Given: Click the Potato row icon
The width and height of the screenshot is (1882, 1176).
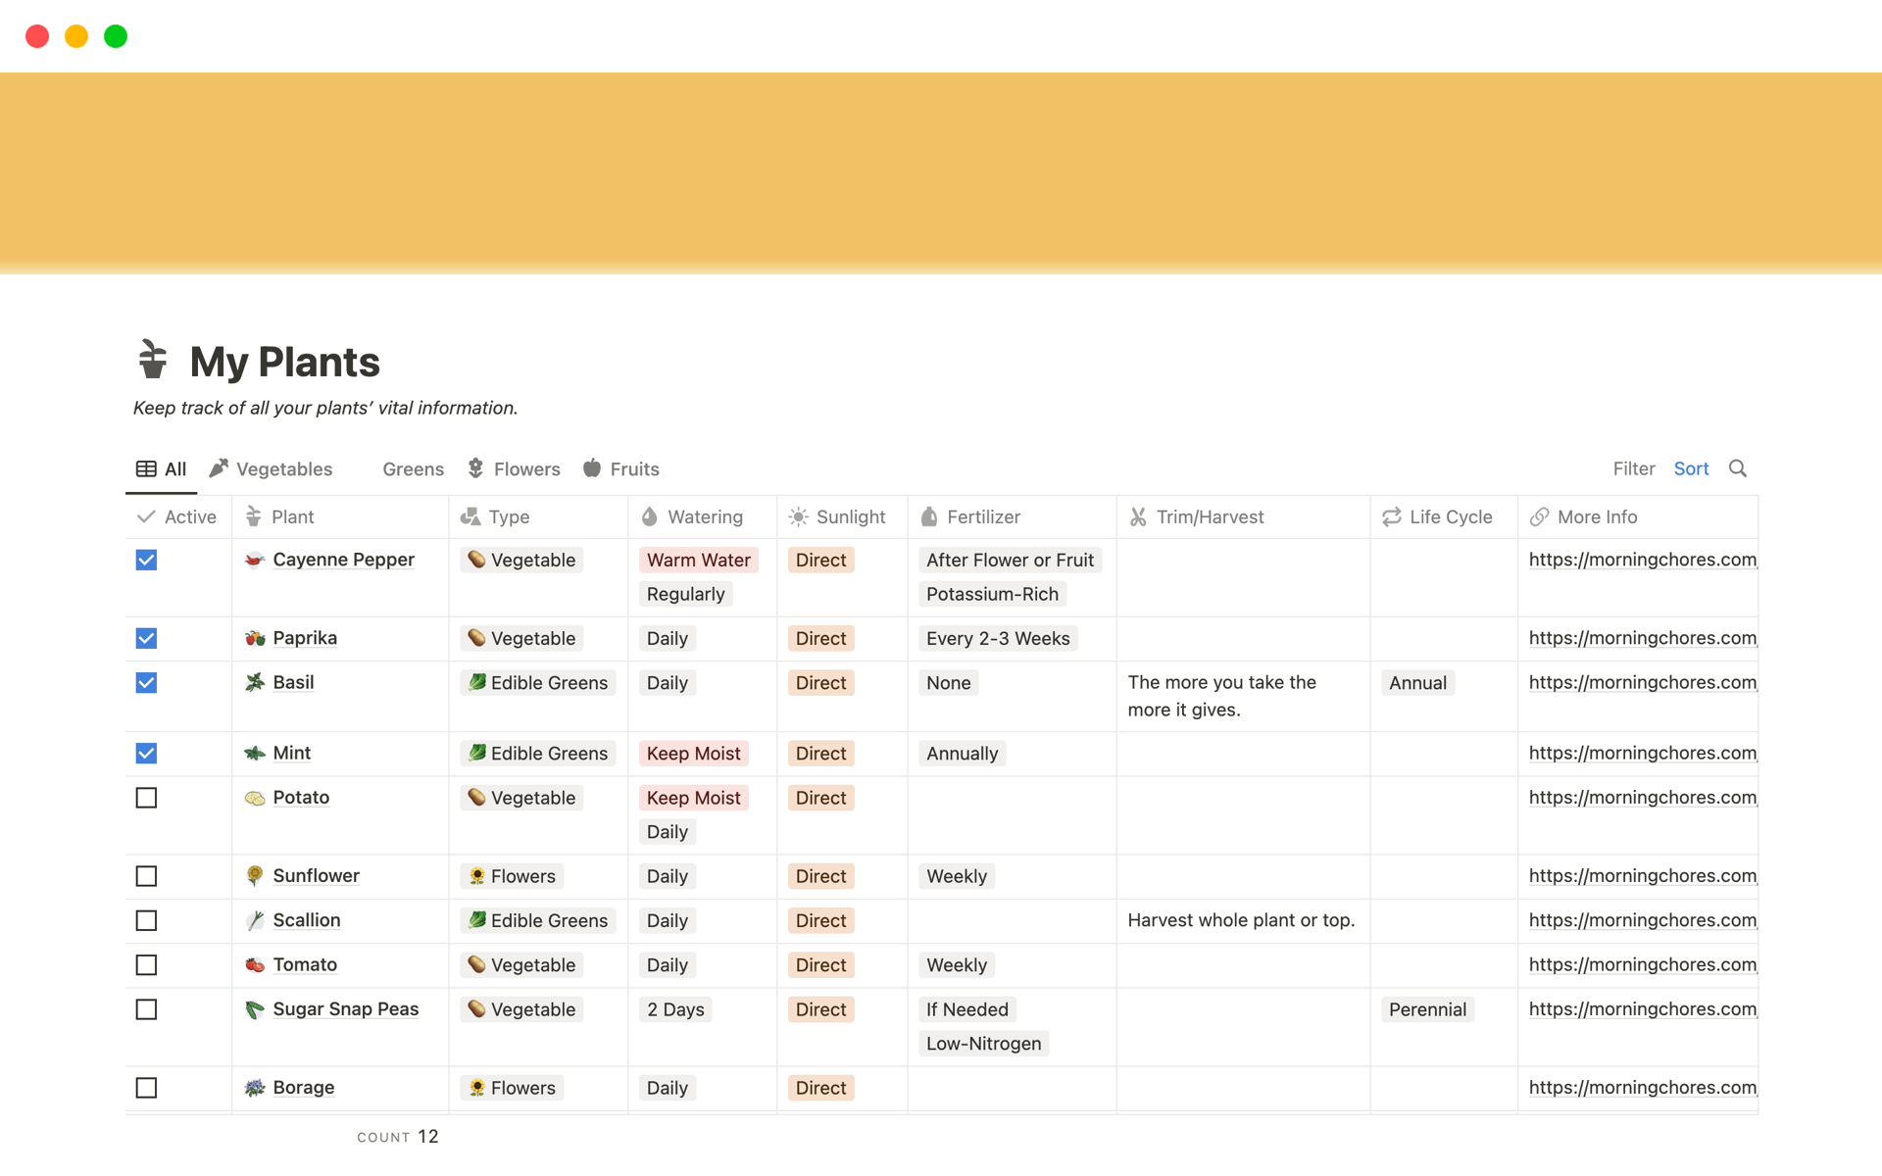Looking at the screenshot, I should pyautogui.click(x=255, y=798).
